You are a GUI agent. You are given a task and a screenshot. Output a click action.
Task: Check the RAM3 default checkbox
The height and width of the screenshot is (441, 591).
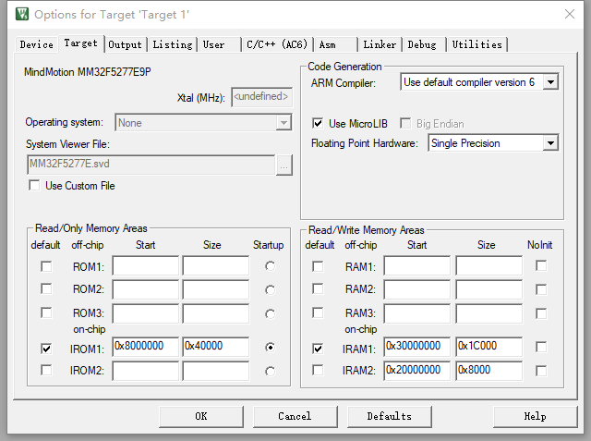[318, 312]
